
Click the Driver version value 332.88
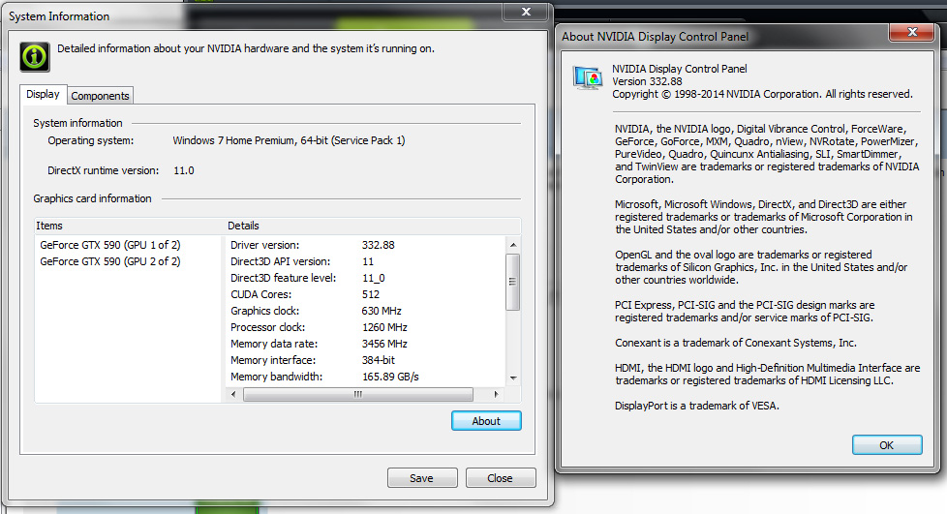coord(378,245)
